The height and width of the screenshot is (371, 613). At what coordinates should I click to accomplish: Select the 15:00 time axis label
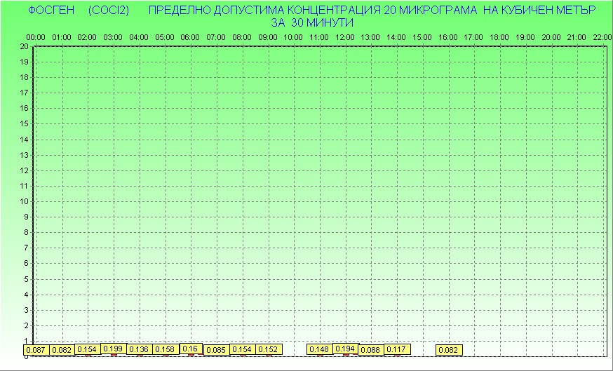click(422, 37)
